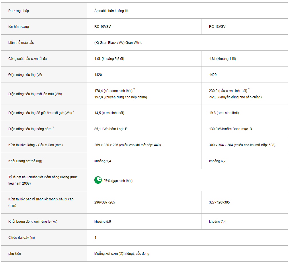This screenshot has width=289, height=264.
Task: Open footnote *1 beside 178,4 eco rice value
Action: [x=134, y=89]
